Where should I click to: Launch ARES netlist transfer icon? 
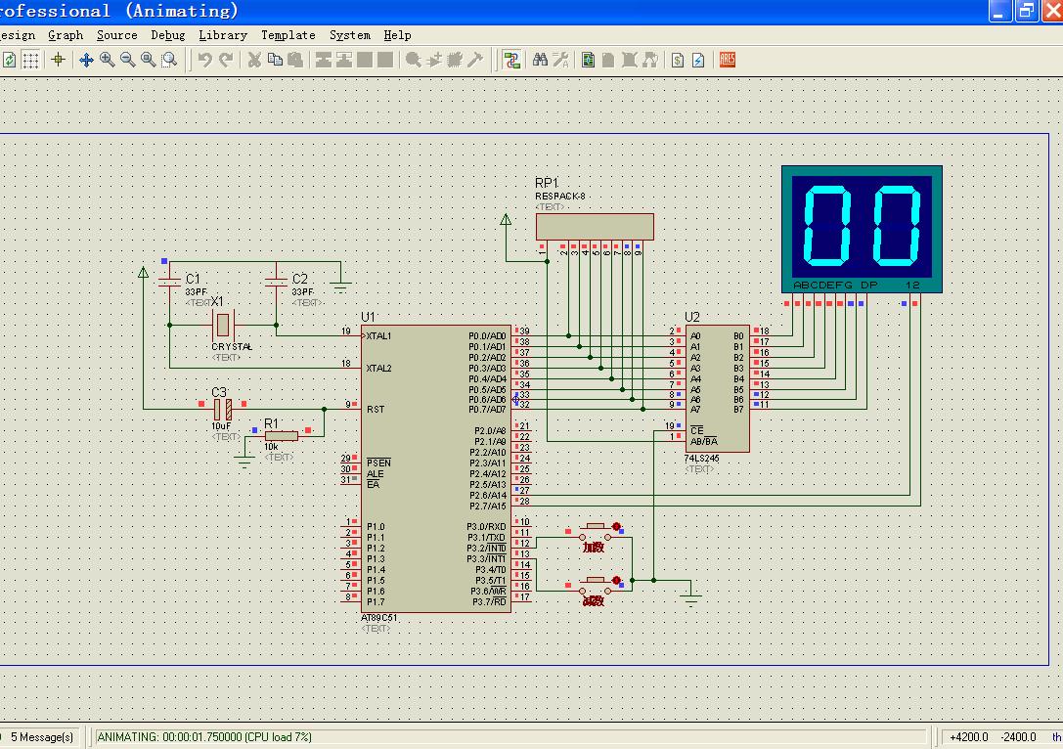pos(728,60)
